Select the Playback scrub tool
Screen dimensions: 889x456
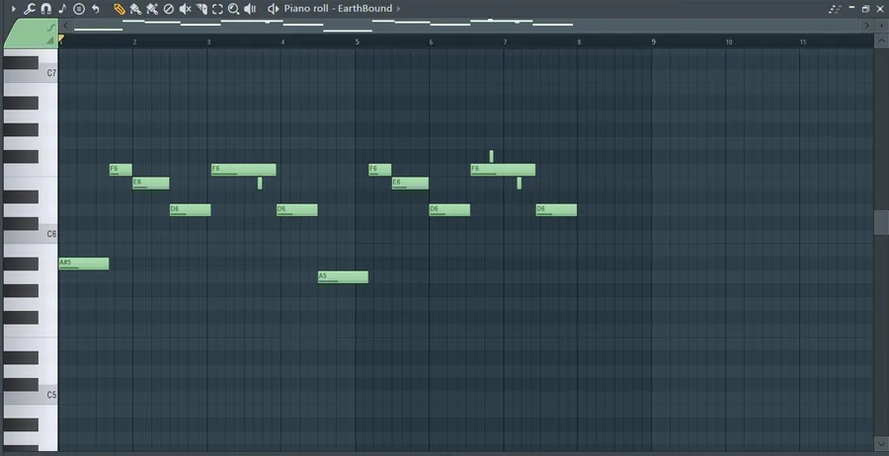coord(250,9)
